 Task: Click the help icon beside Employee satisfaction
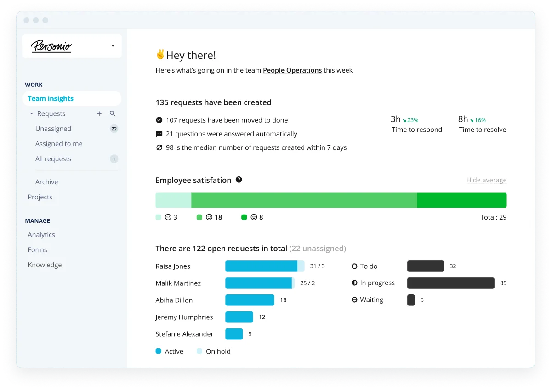pos(239,180)
